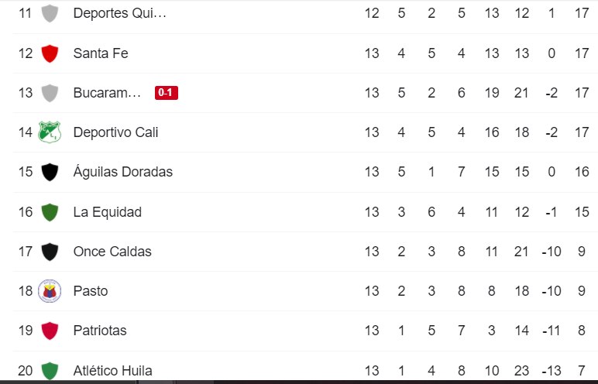Screen dimensions: 598x384
Task: Click the green Atlético Huila shield icon
Action: pos(50,371)
